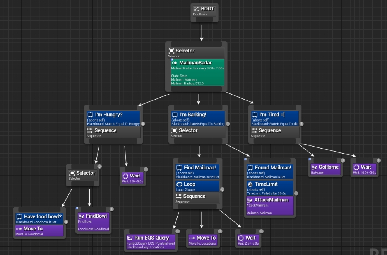Click the I'm Tired =[ decorator
The image size is (387, 255).
click(x=275, y=119)
